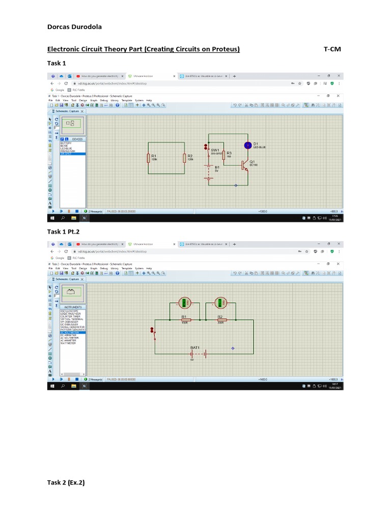Image resolution: width=391 pixels, height=521 pixels.
Task: Stop the simulation in Task 2 window
Action: click(x=77, y=379)
